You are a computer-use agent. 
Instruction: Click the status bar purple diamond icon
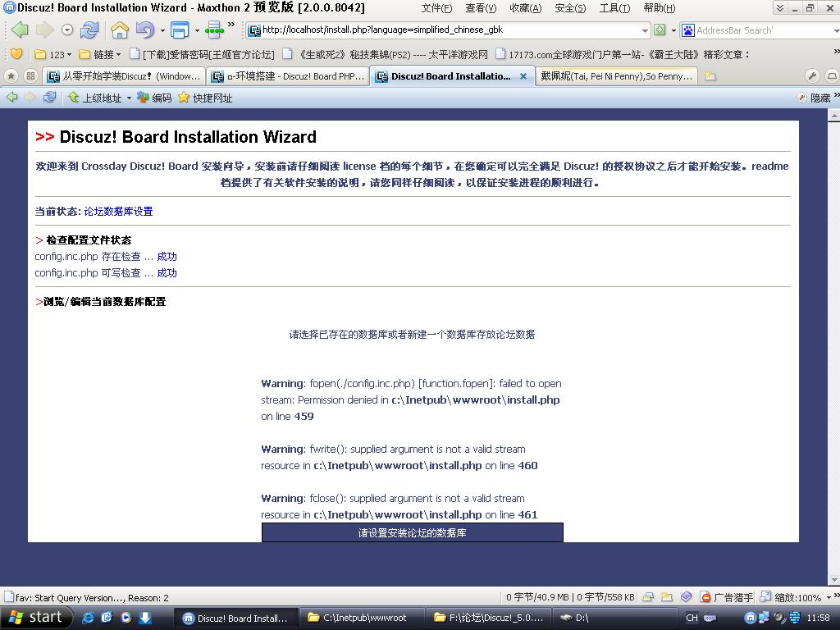click(687, 597)
